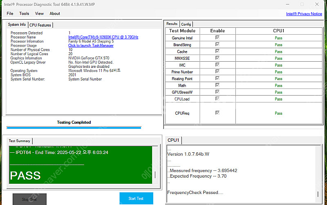Open the View menu
327x205 pixels.
point(39,13)
